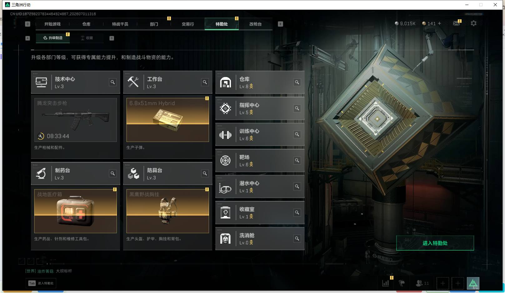
Task: Click the 进入特勤处 green button
Action: pos(435,243)
